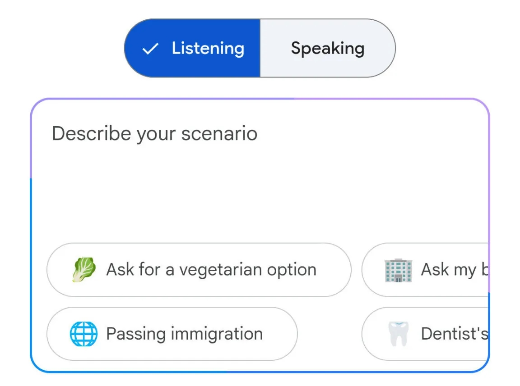Click the word 'option' in the vegetarian chip

coord(292,270)
